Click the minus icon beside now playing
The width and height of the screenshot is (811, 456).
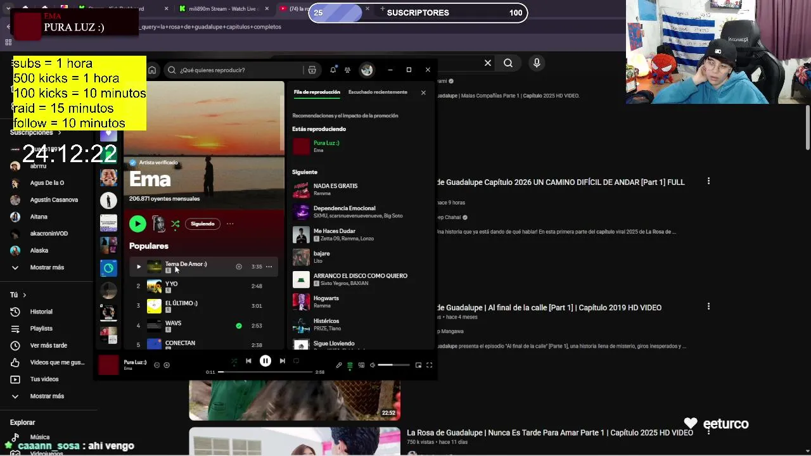(157, 365)
